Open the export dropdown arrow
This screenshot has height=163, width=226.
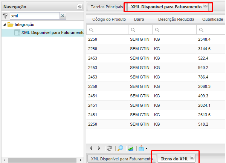[x=146, y=148]
